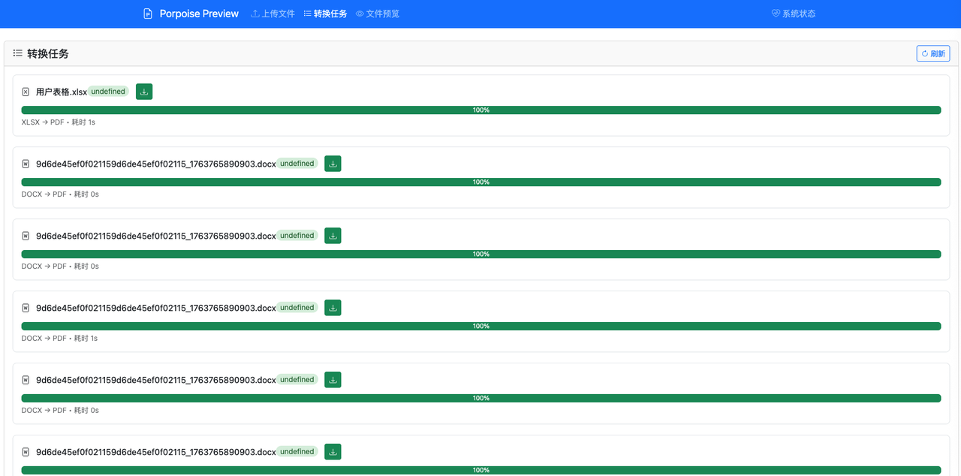Go to the 上传文件 navigation tab
The width and height of the screenshot is (961, 476).
pos(273,14)
